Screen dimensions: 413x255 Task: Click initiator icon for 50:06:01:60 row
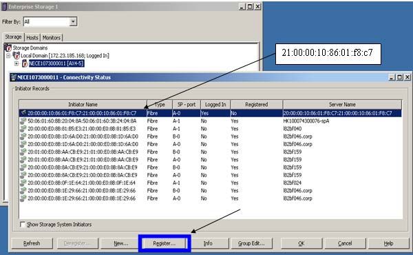(x=23, y=121)
